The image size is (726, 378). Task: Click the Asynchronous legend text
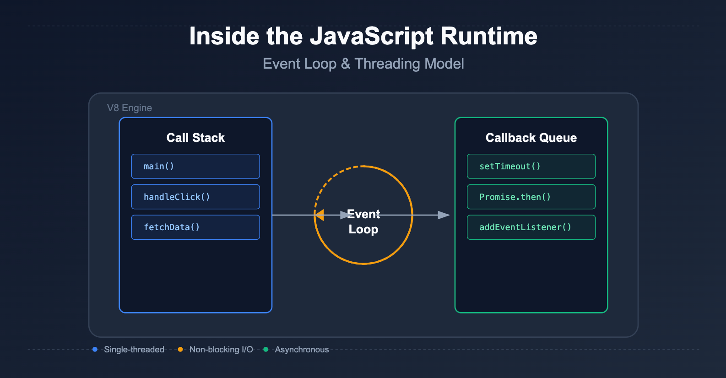point(302,349)
